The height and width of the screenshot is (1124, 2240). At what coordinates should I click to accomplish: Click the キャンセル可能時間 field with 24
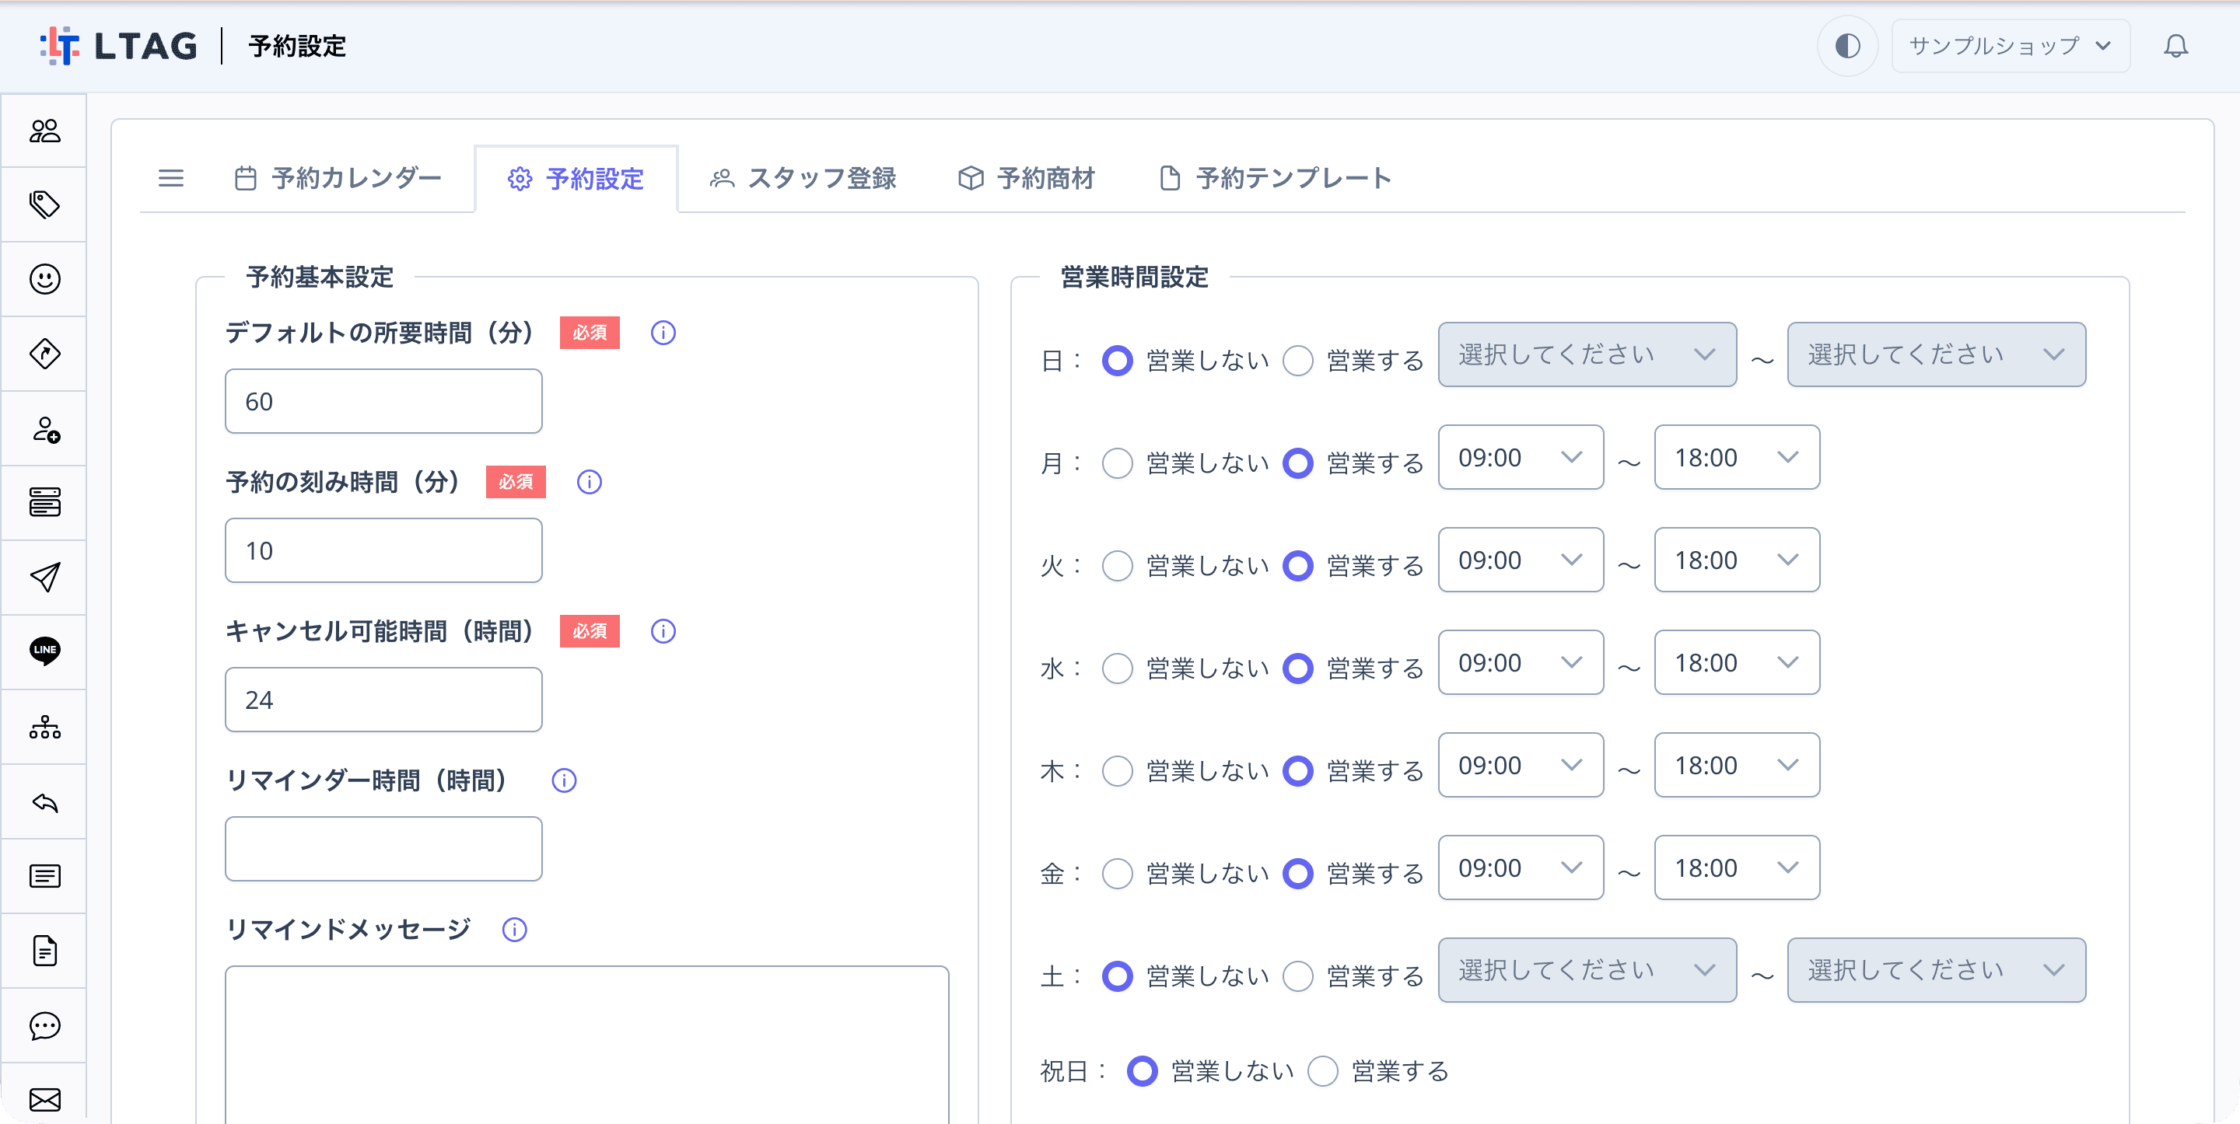click(383, 700)
